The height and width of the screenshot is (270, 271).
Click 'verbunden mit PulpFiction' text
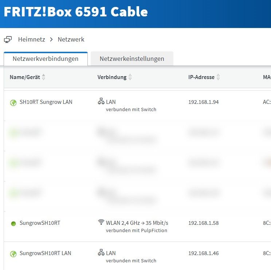point(137,231)
